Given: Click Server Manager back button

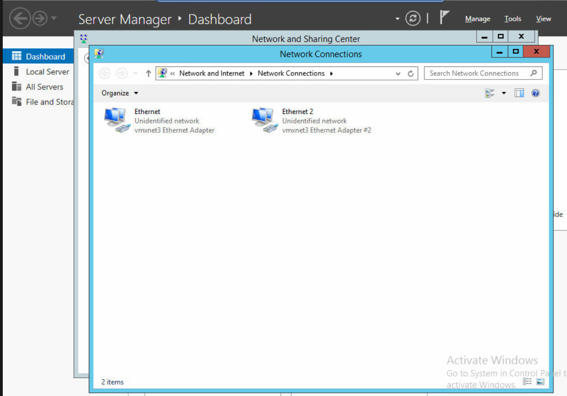Looking at the screenshot, I should click(x=20, y=19).
